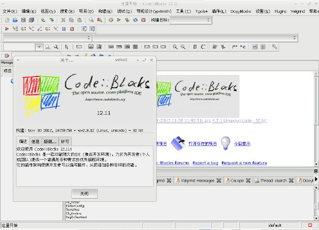Select the 描述 tab in About dialog

[23, 141]
